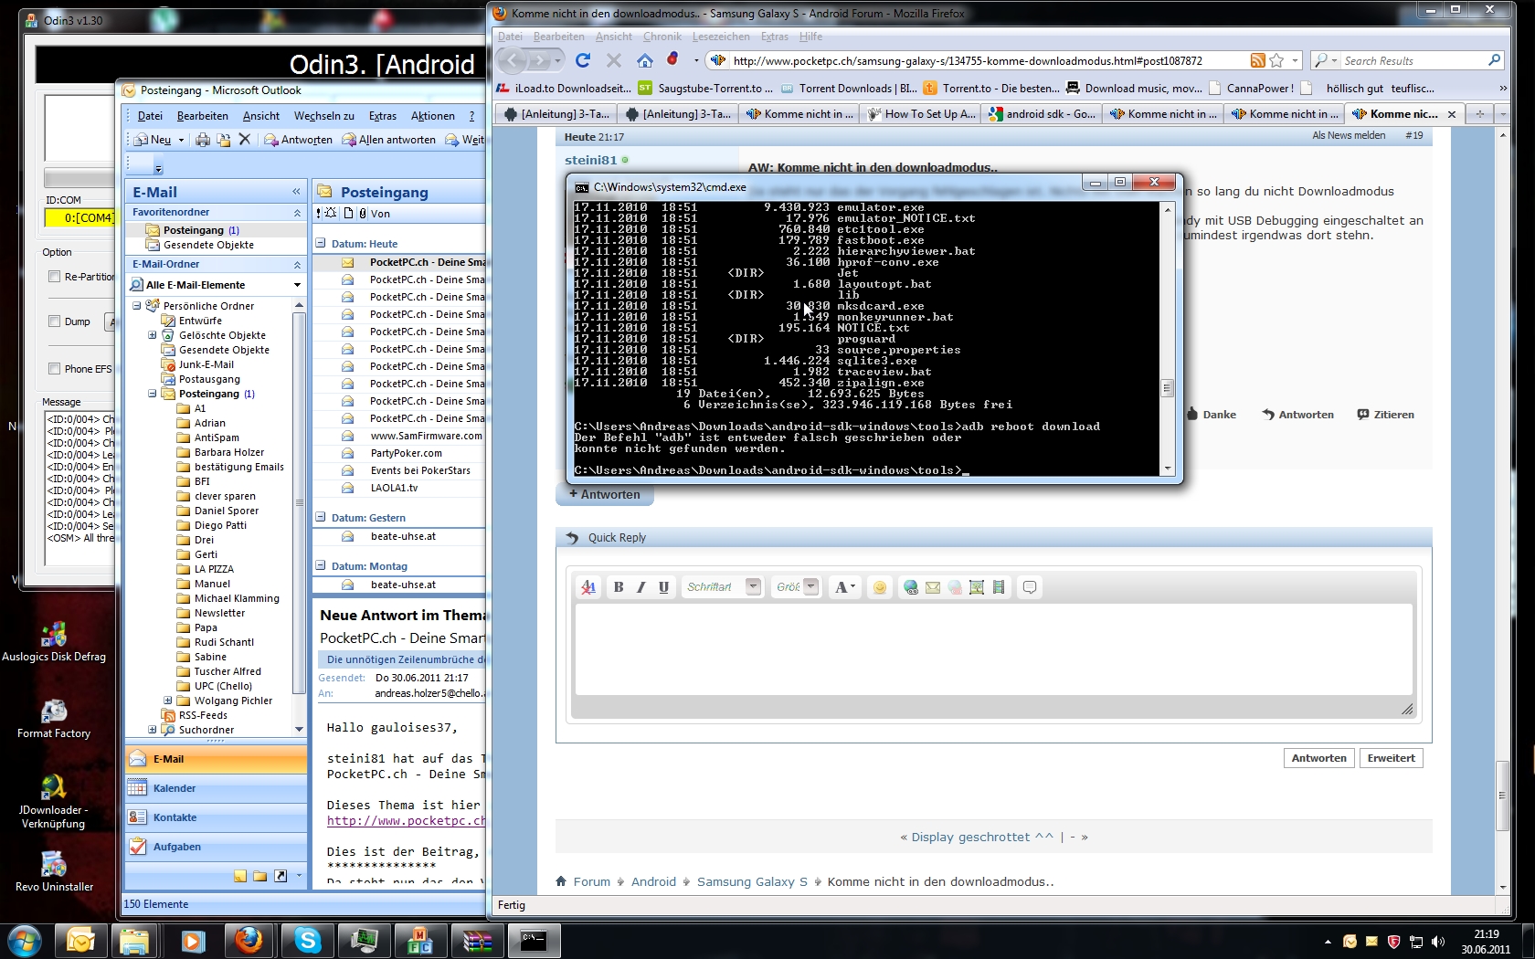Open text color dropdown in Quick Reply
Viewport: 1535px width, 959px height.
tap(845, 587)
